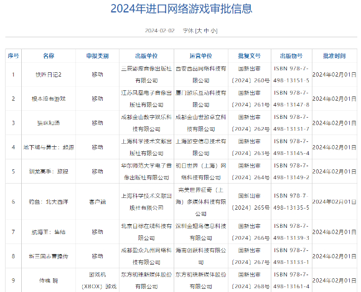361x292 pixels.
Task: Set font size to 中 (medium)
Action: point(206,31)
